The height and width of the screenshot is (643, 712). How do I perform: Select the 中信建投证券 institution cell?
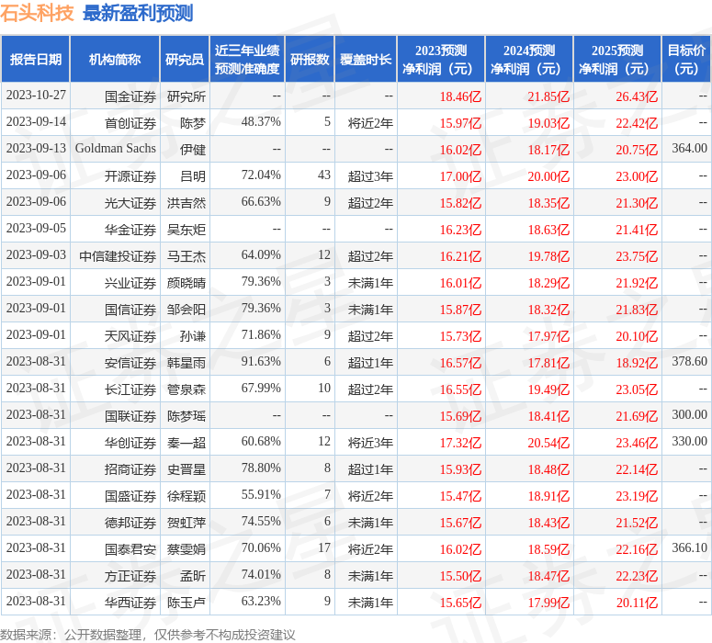tap(118, 256)
